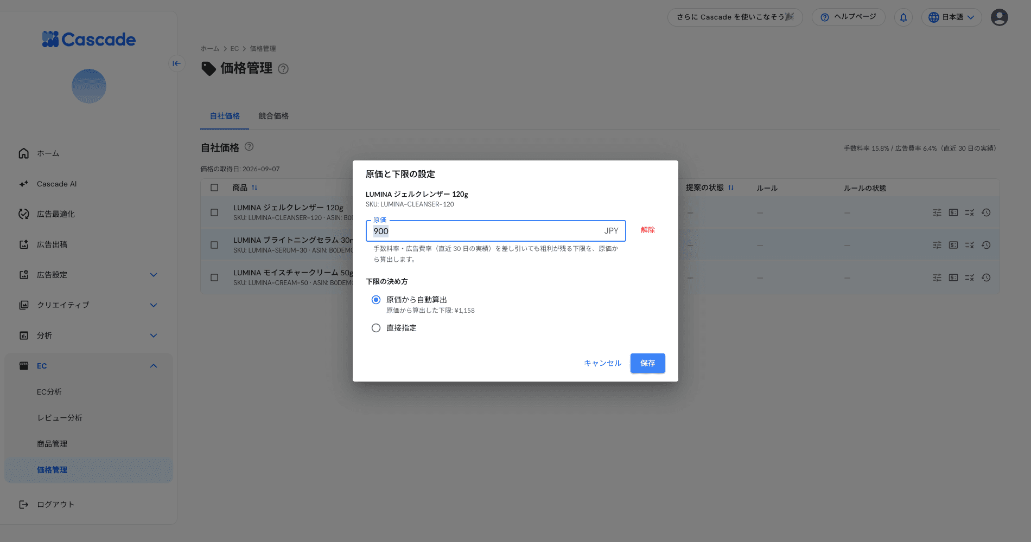Expand the 広告設定 submenu chevron
This screenshot has height=542, width=1031.
[x=154, y=275]
